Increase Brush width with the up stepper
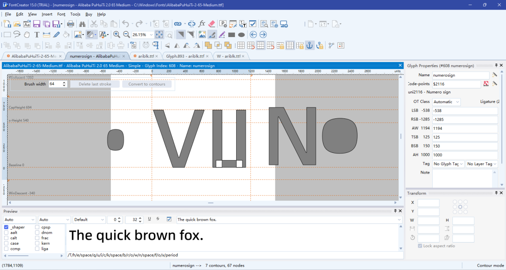This screenshot has width=506, height=270. [x=63, y=82]
